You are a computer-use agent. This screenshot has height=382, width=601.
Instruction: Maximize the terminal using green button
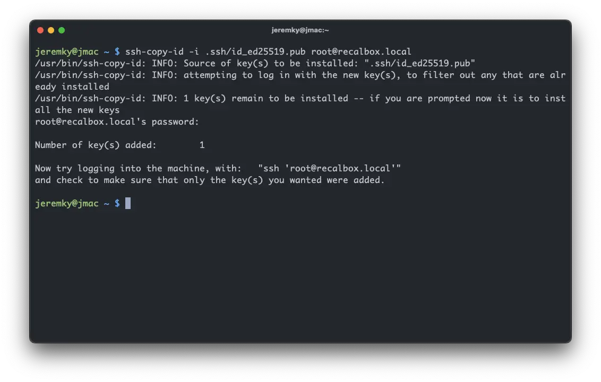click(x=62, y=30)
